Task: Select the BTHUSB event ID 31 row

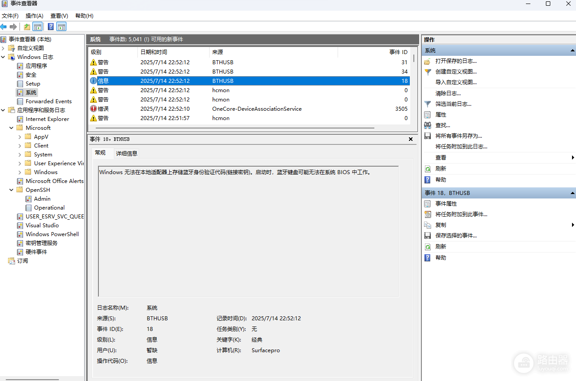Action: click(x=249, y=62)
